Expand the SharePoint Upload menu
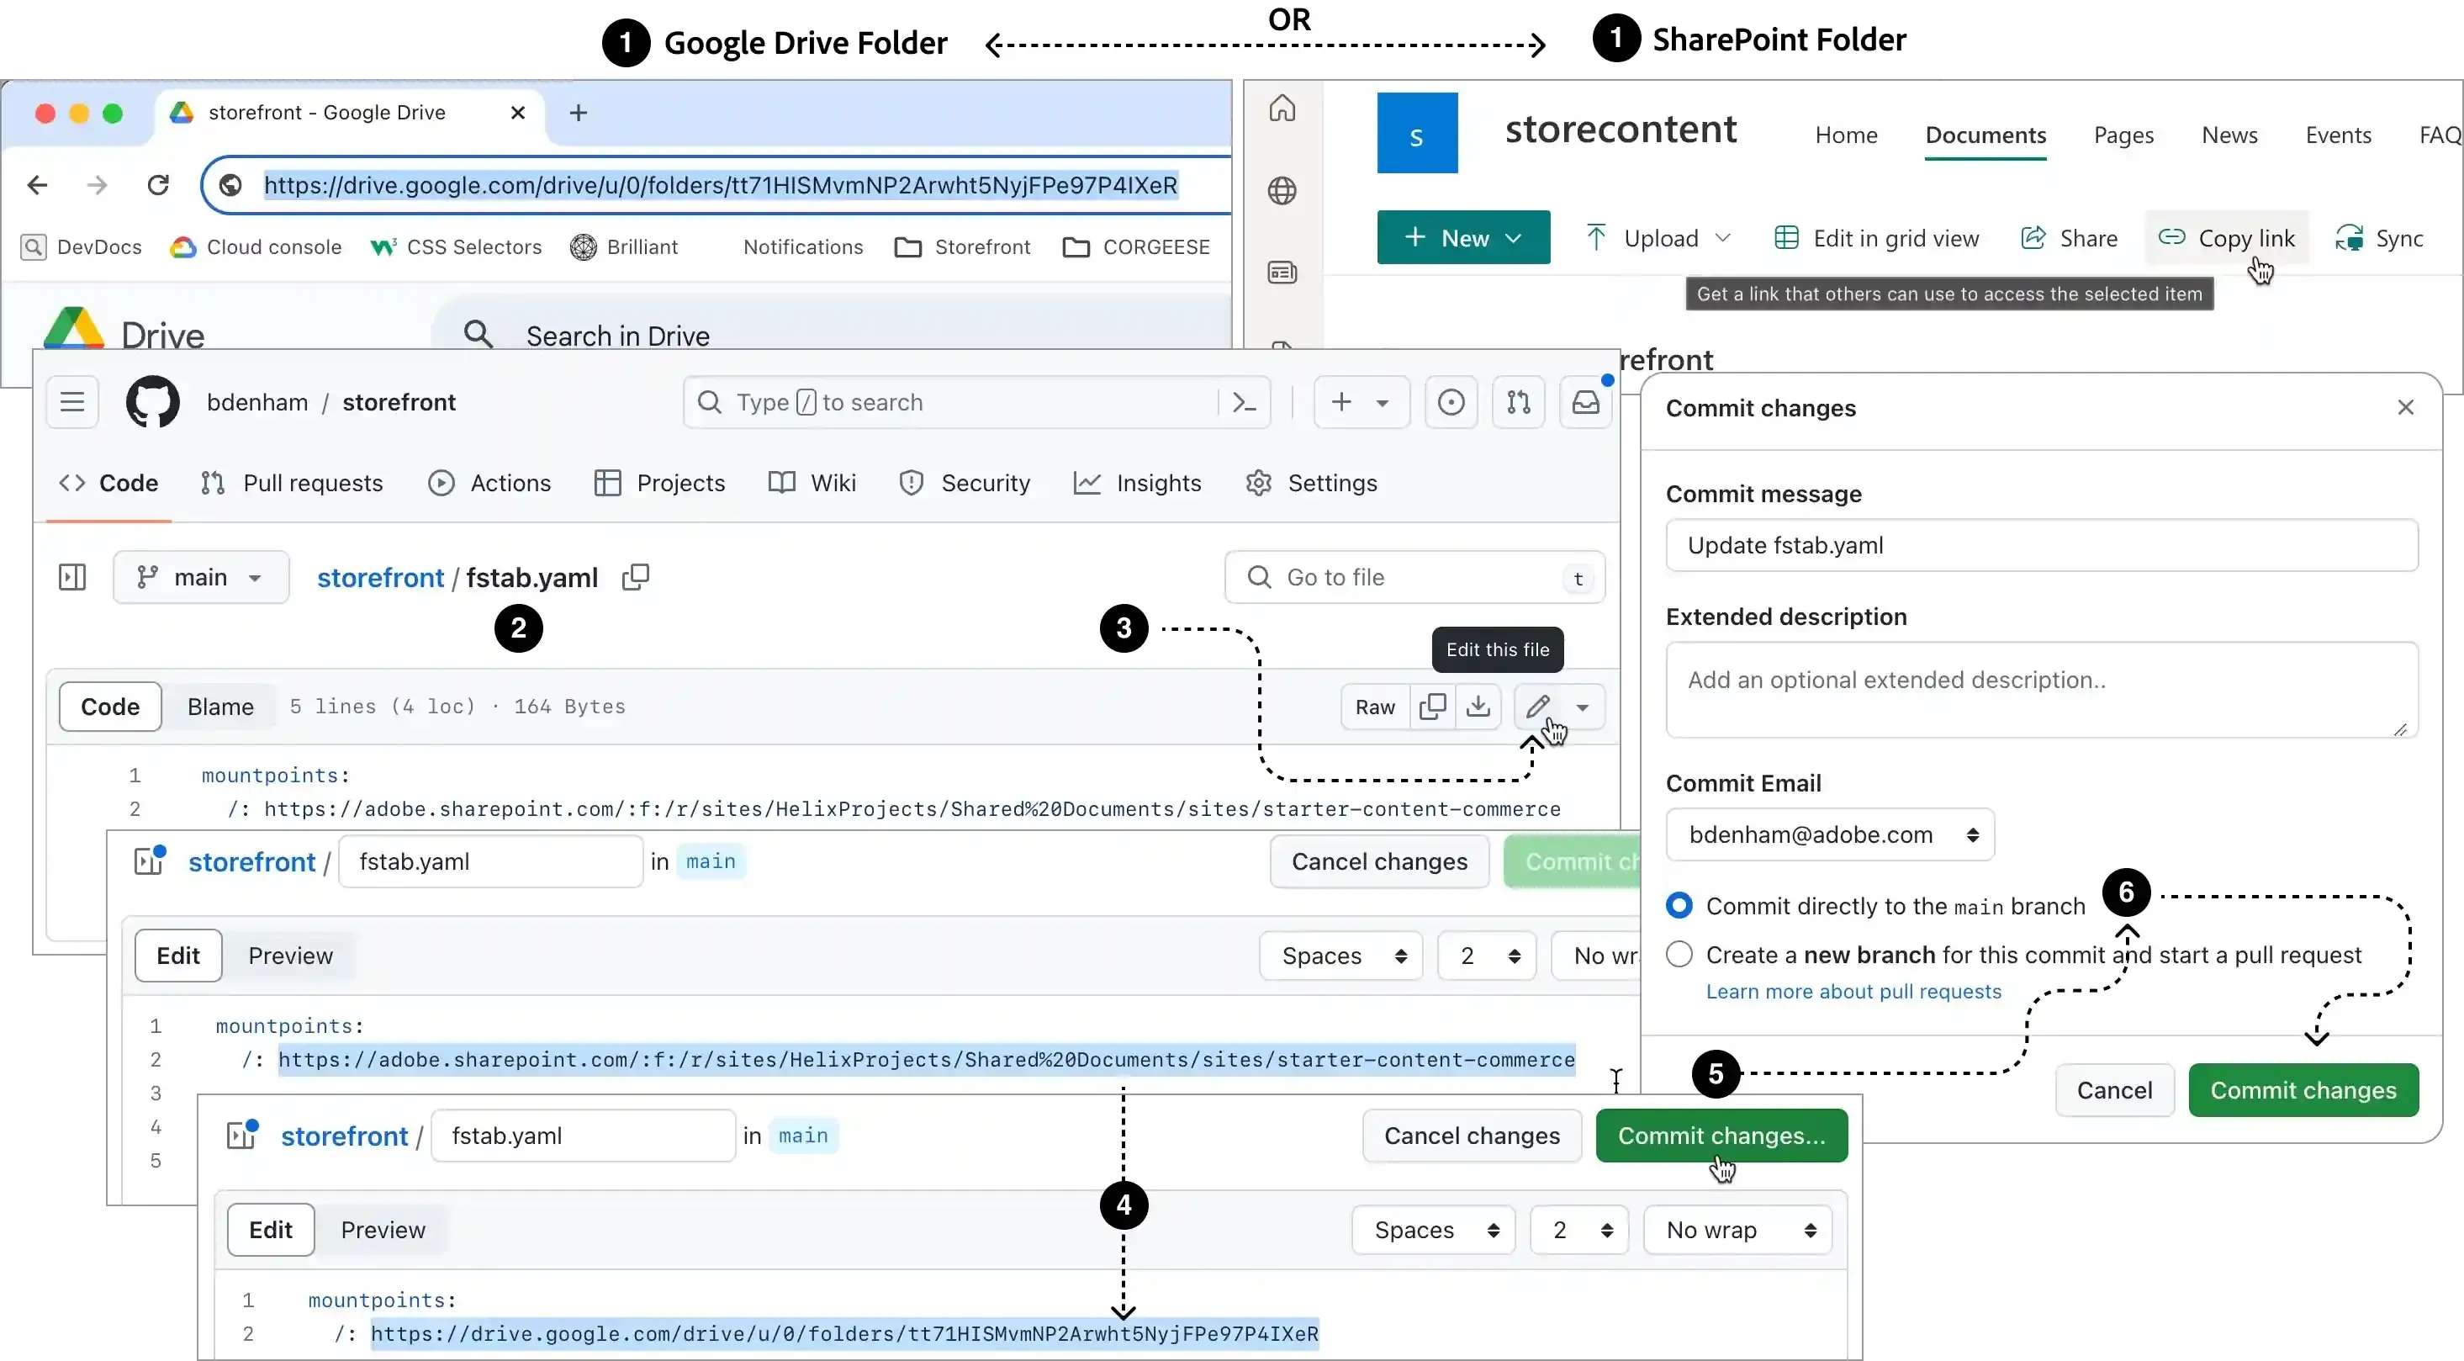 coord(1658,237)
